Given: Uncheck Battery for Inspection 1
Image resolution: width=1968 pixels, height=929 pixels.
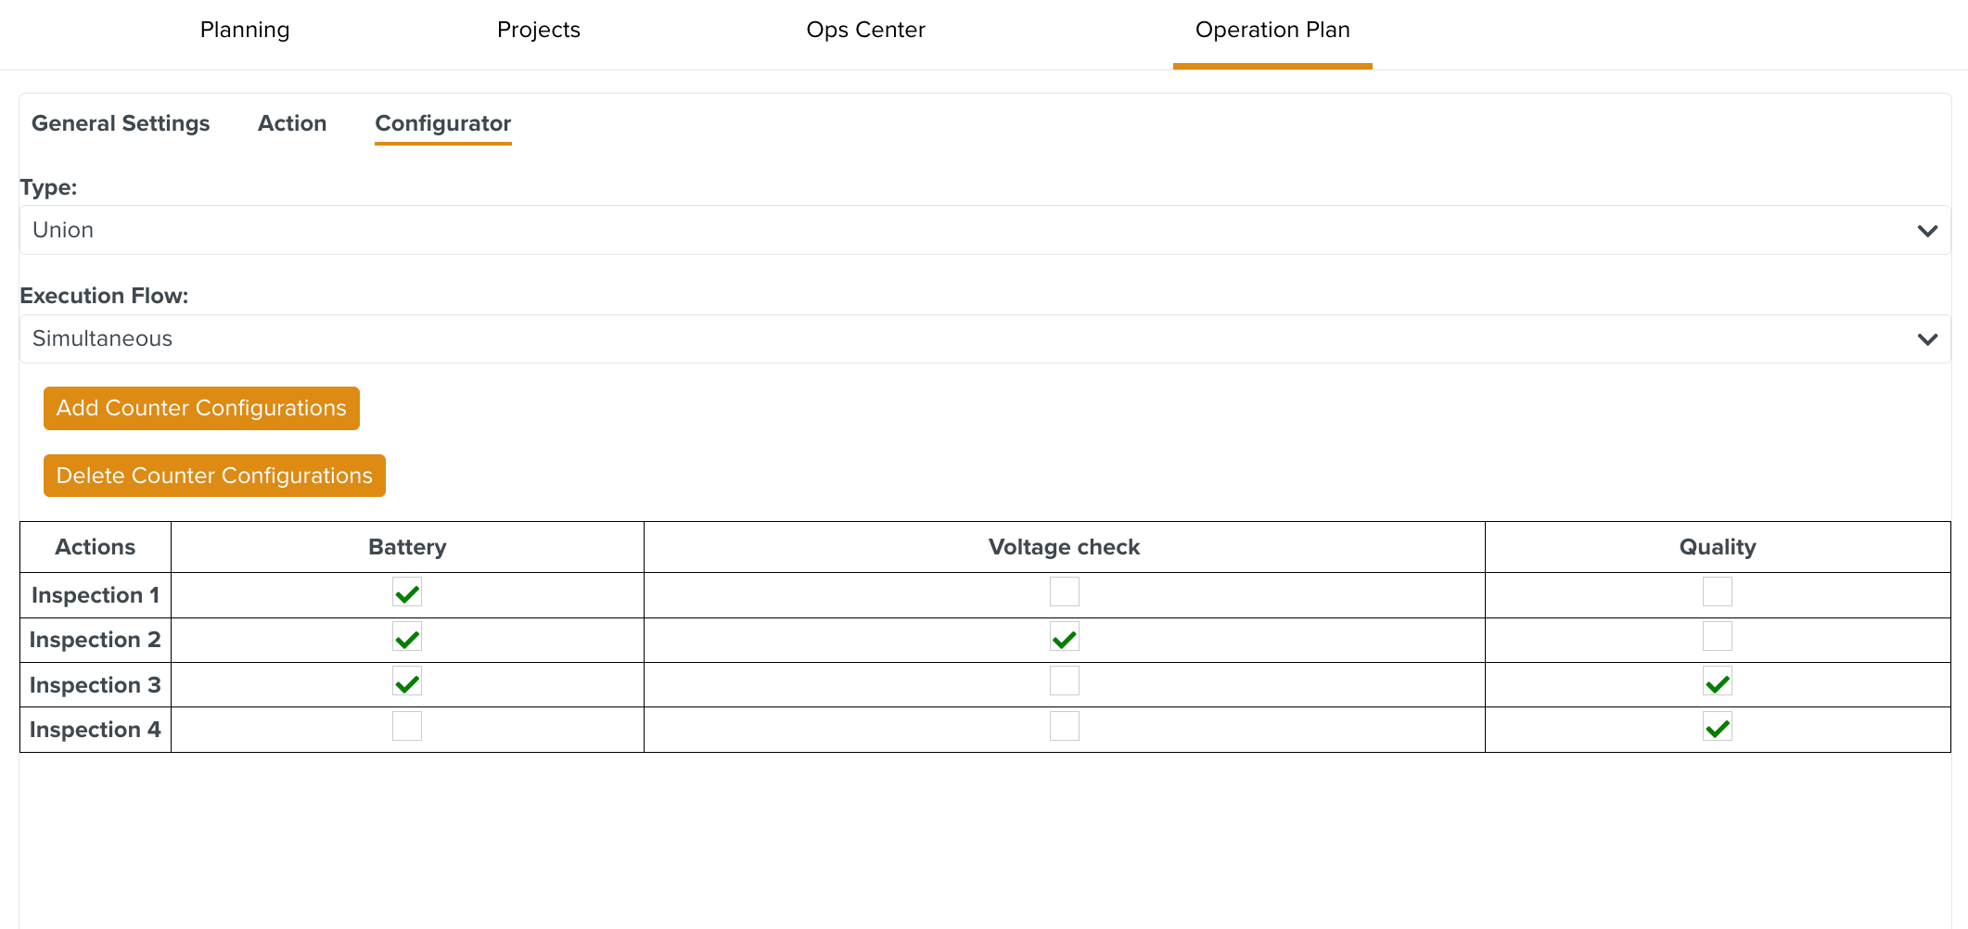Looking at the screenshot, I should (x=407, y=592).
